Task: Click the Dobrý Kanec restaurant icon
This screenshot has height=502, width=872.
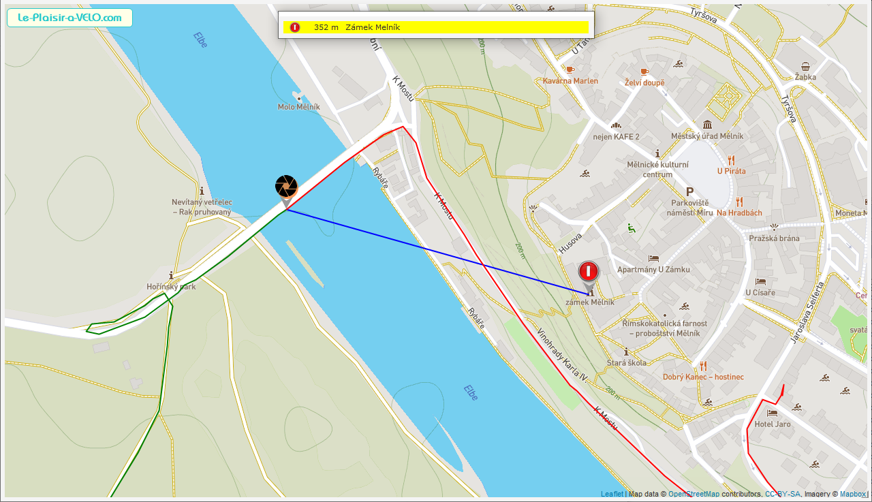Action: tap(703, 366)
